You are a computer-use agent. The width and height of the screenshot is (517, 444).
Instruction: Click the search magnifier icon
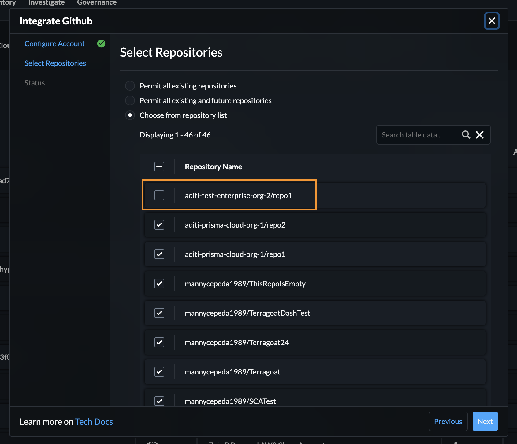click(466, 135)
